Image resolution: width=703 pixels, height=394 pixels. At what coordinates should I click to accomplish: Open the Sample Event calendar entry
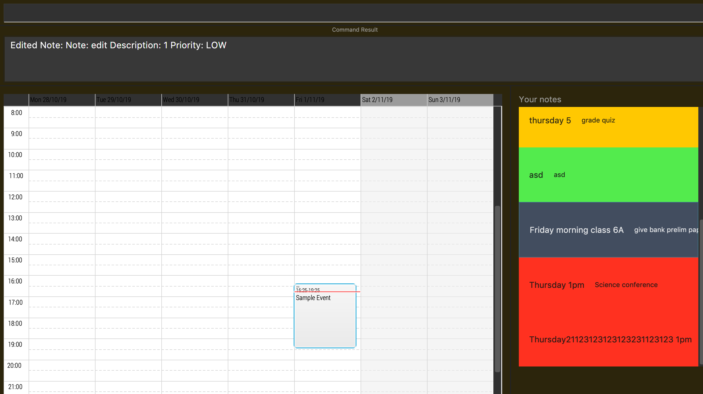click(325, 316)
